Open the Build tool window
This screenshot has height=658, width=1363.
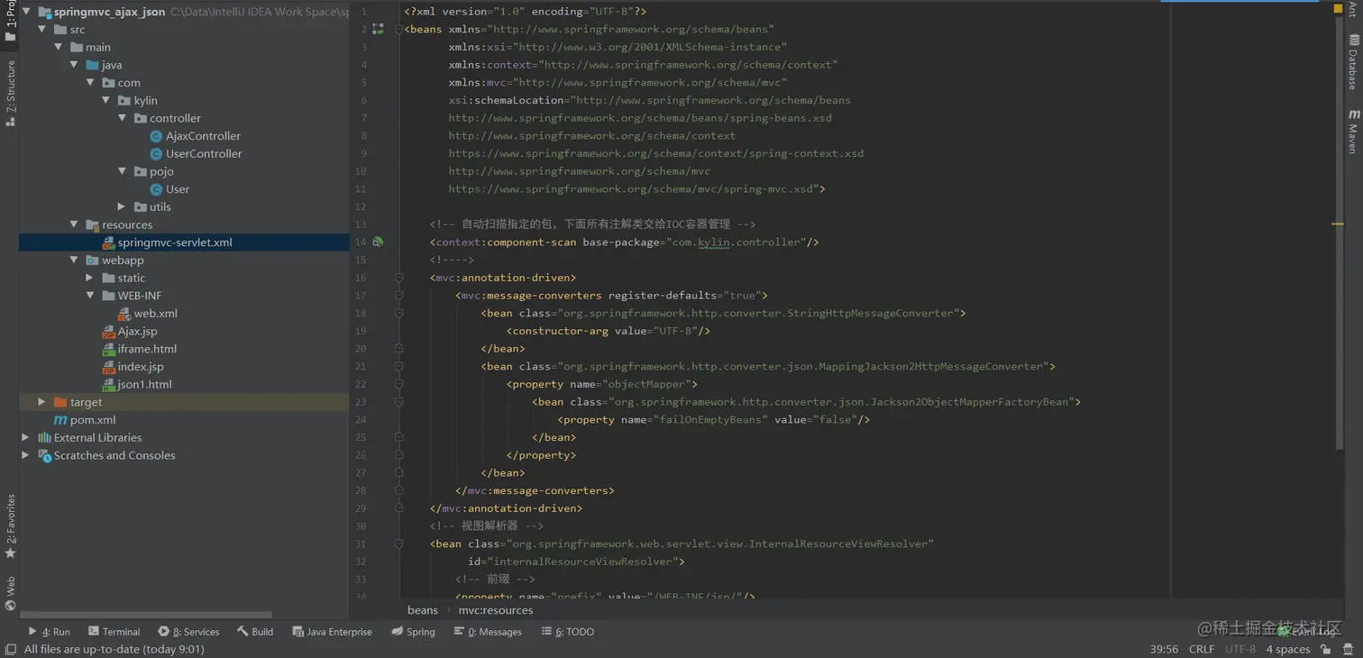point(255,632)
